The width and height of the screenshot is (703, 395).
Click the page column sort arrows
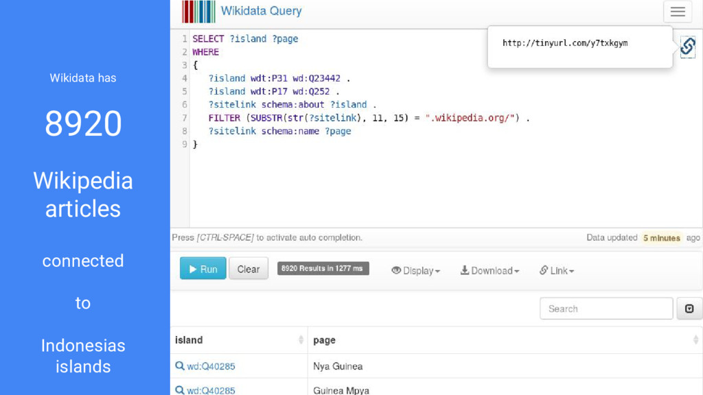(695, 340)
